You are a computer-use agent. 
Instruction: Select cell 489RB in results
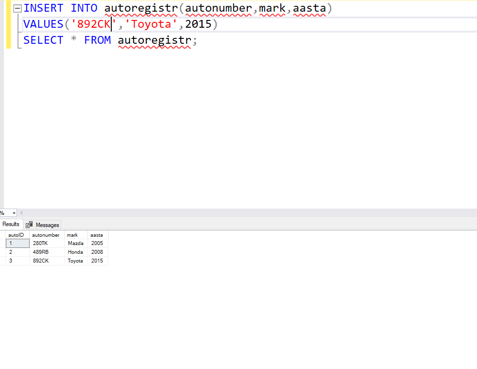coord(47,252)
